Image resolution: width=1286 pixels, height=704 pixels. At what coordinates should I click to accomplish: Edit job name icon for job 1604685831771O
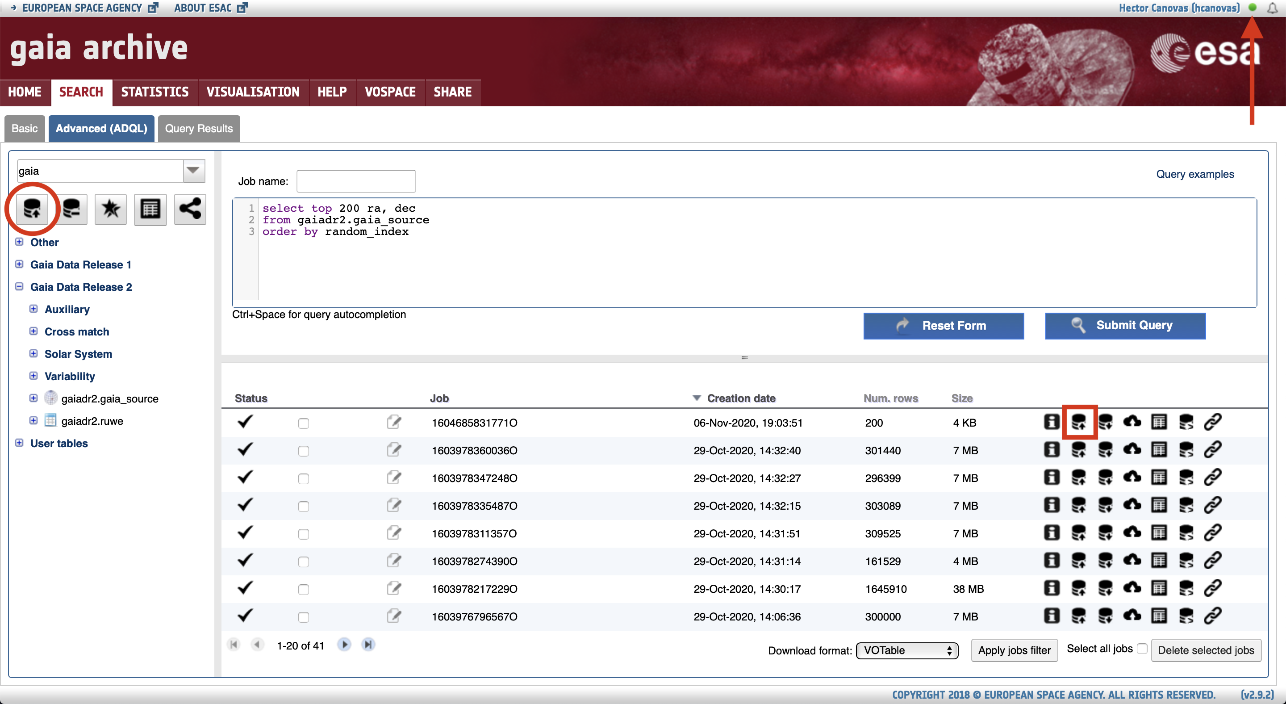point(394,422)
